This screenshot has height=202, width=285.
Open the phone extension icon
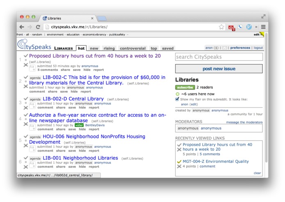[240, 27]
